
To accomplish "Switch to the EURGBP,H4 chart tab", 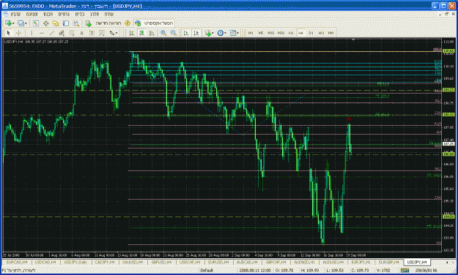I will click(x=389, y=262).
